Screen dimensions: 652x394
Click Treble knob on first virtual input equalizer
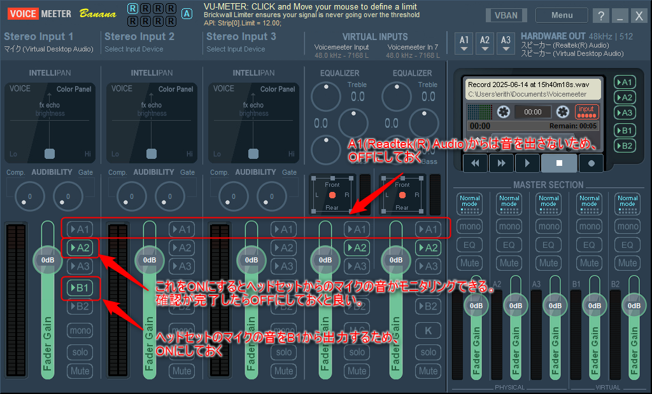coord(325,97)
